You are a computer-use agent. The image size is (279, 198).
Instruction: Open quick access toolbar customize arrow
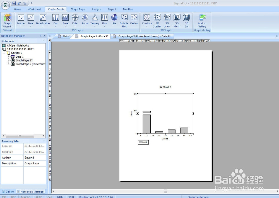pos(32,3)
